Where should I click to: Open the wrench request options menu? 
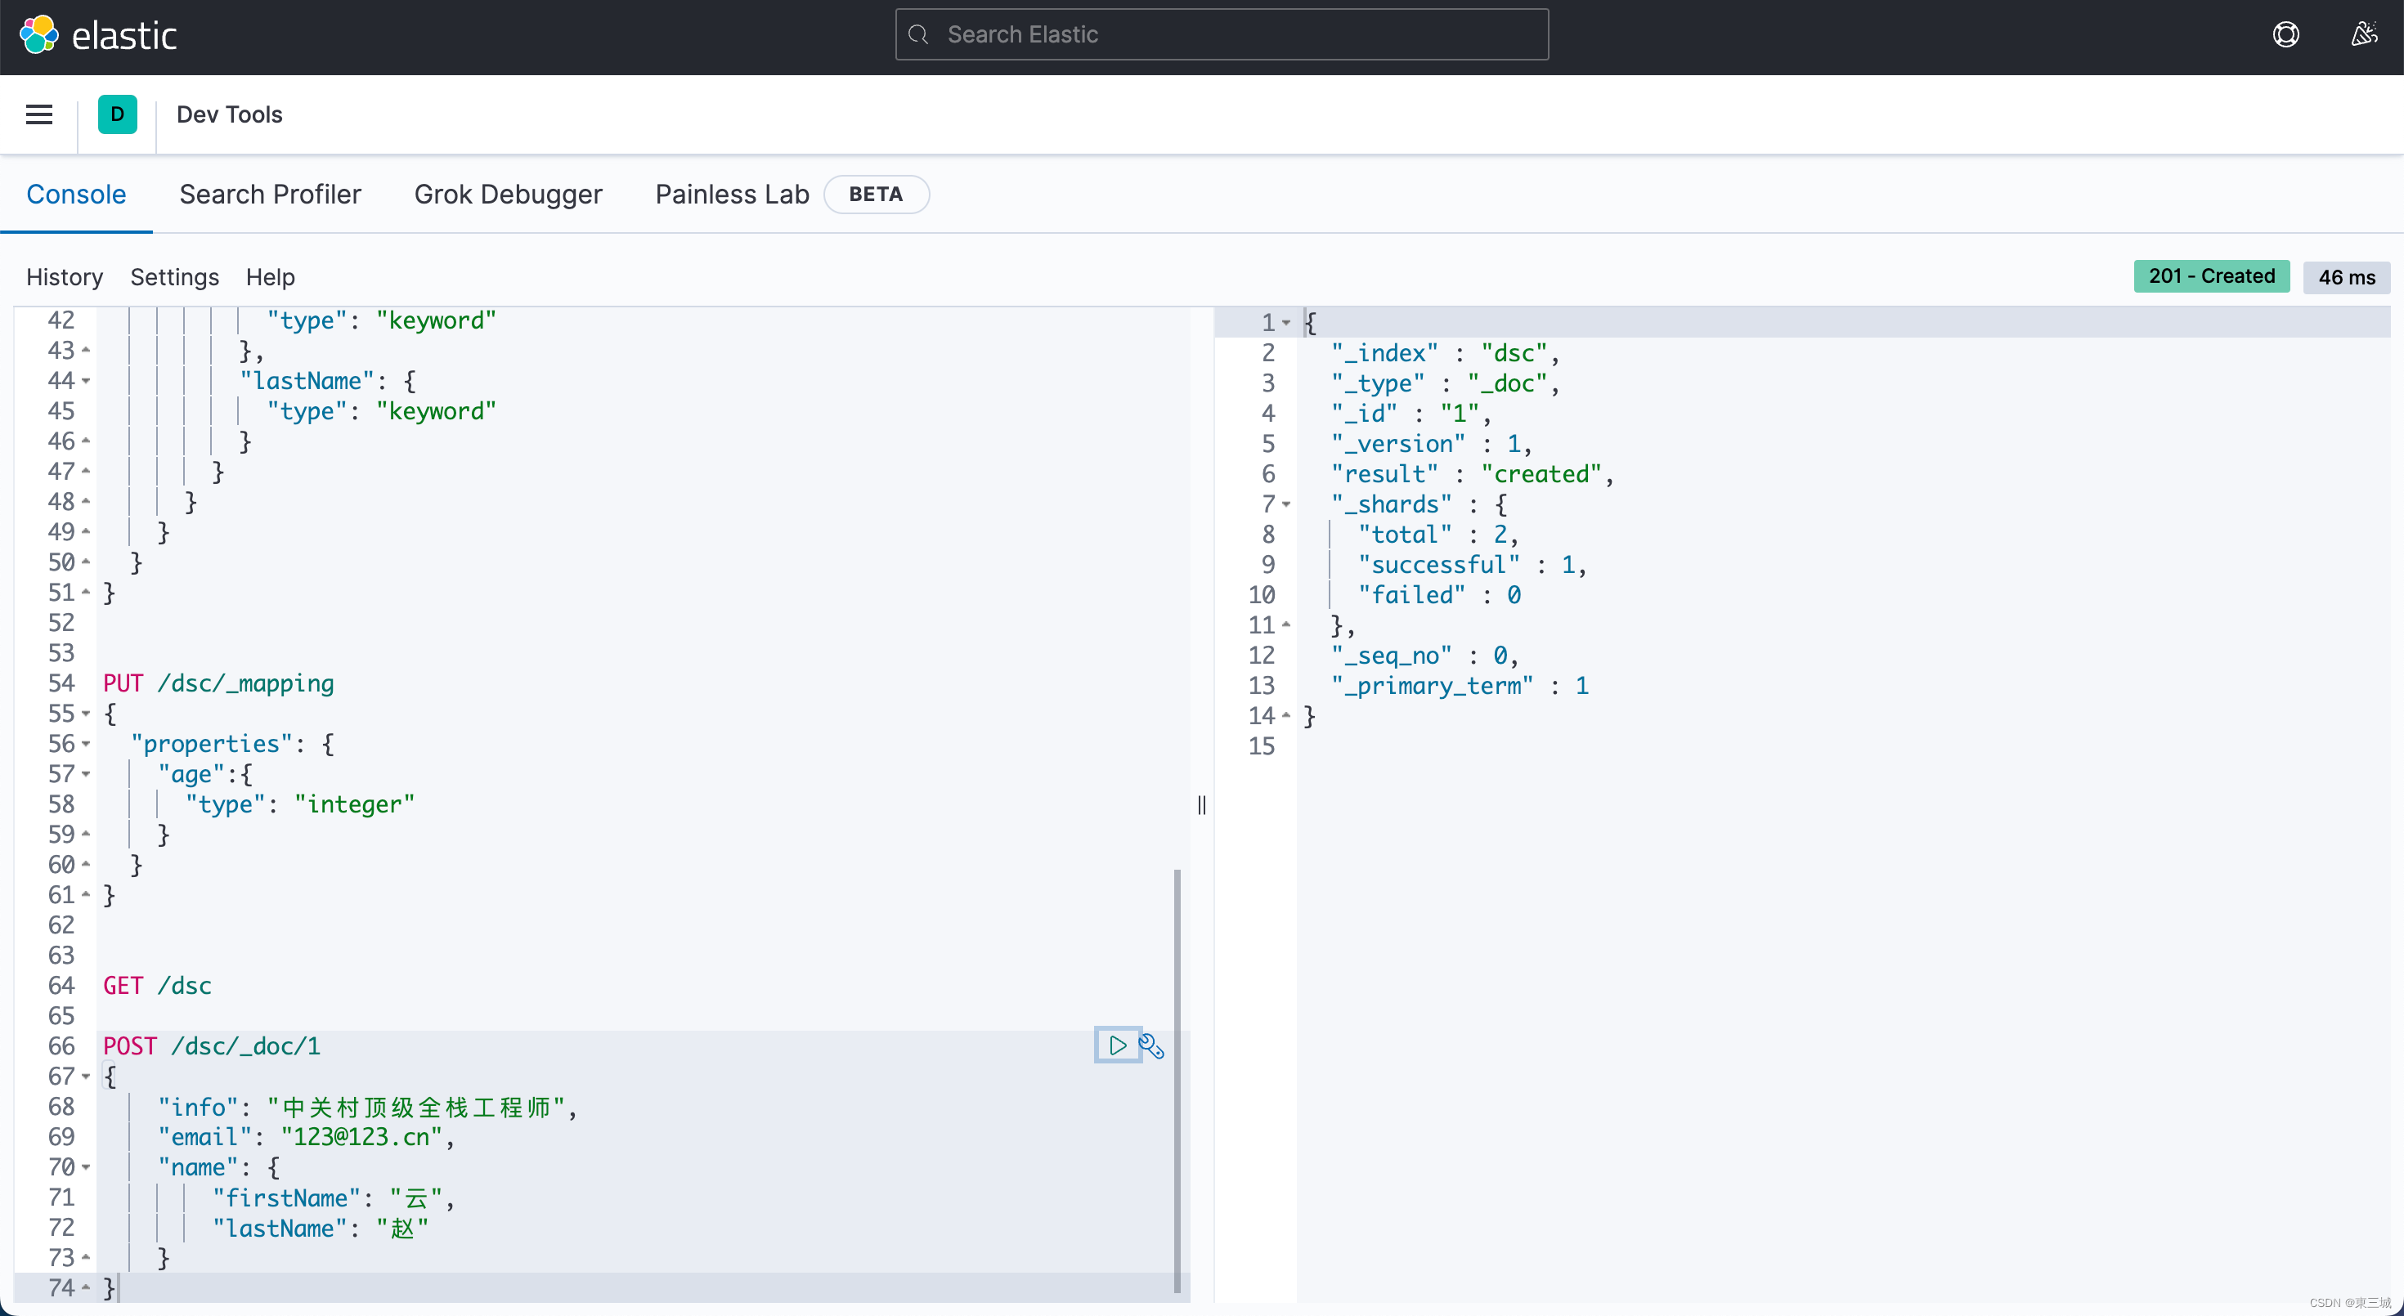[x=1151, y=1046]
